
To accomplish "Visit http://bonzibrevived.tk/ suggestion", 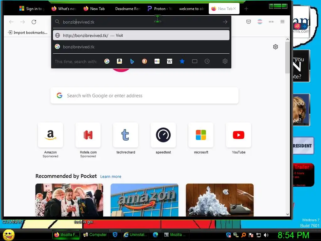I will point(141,35).
